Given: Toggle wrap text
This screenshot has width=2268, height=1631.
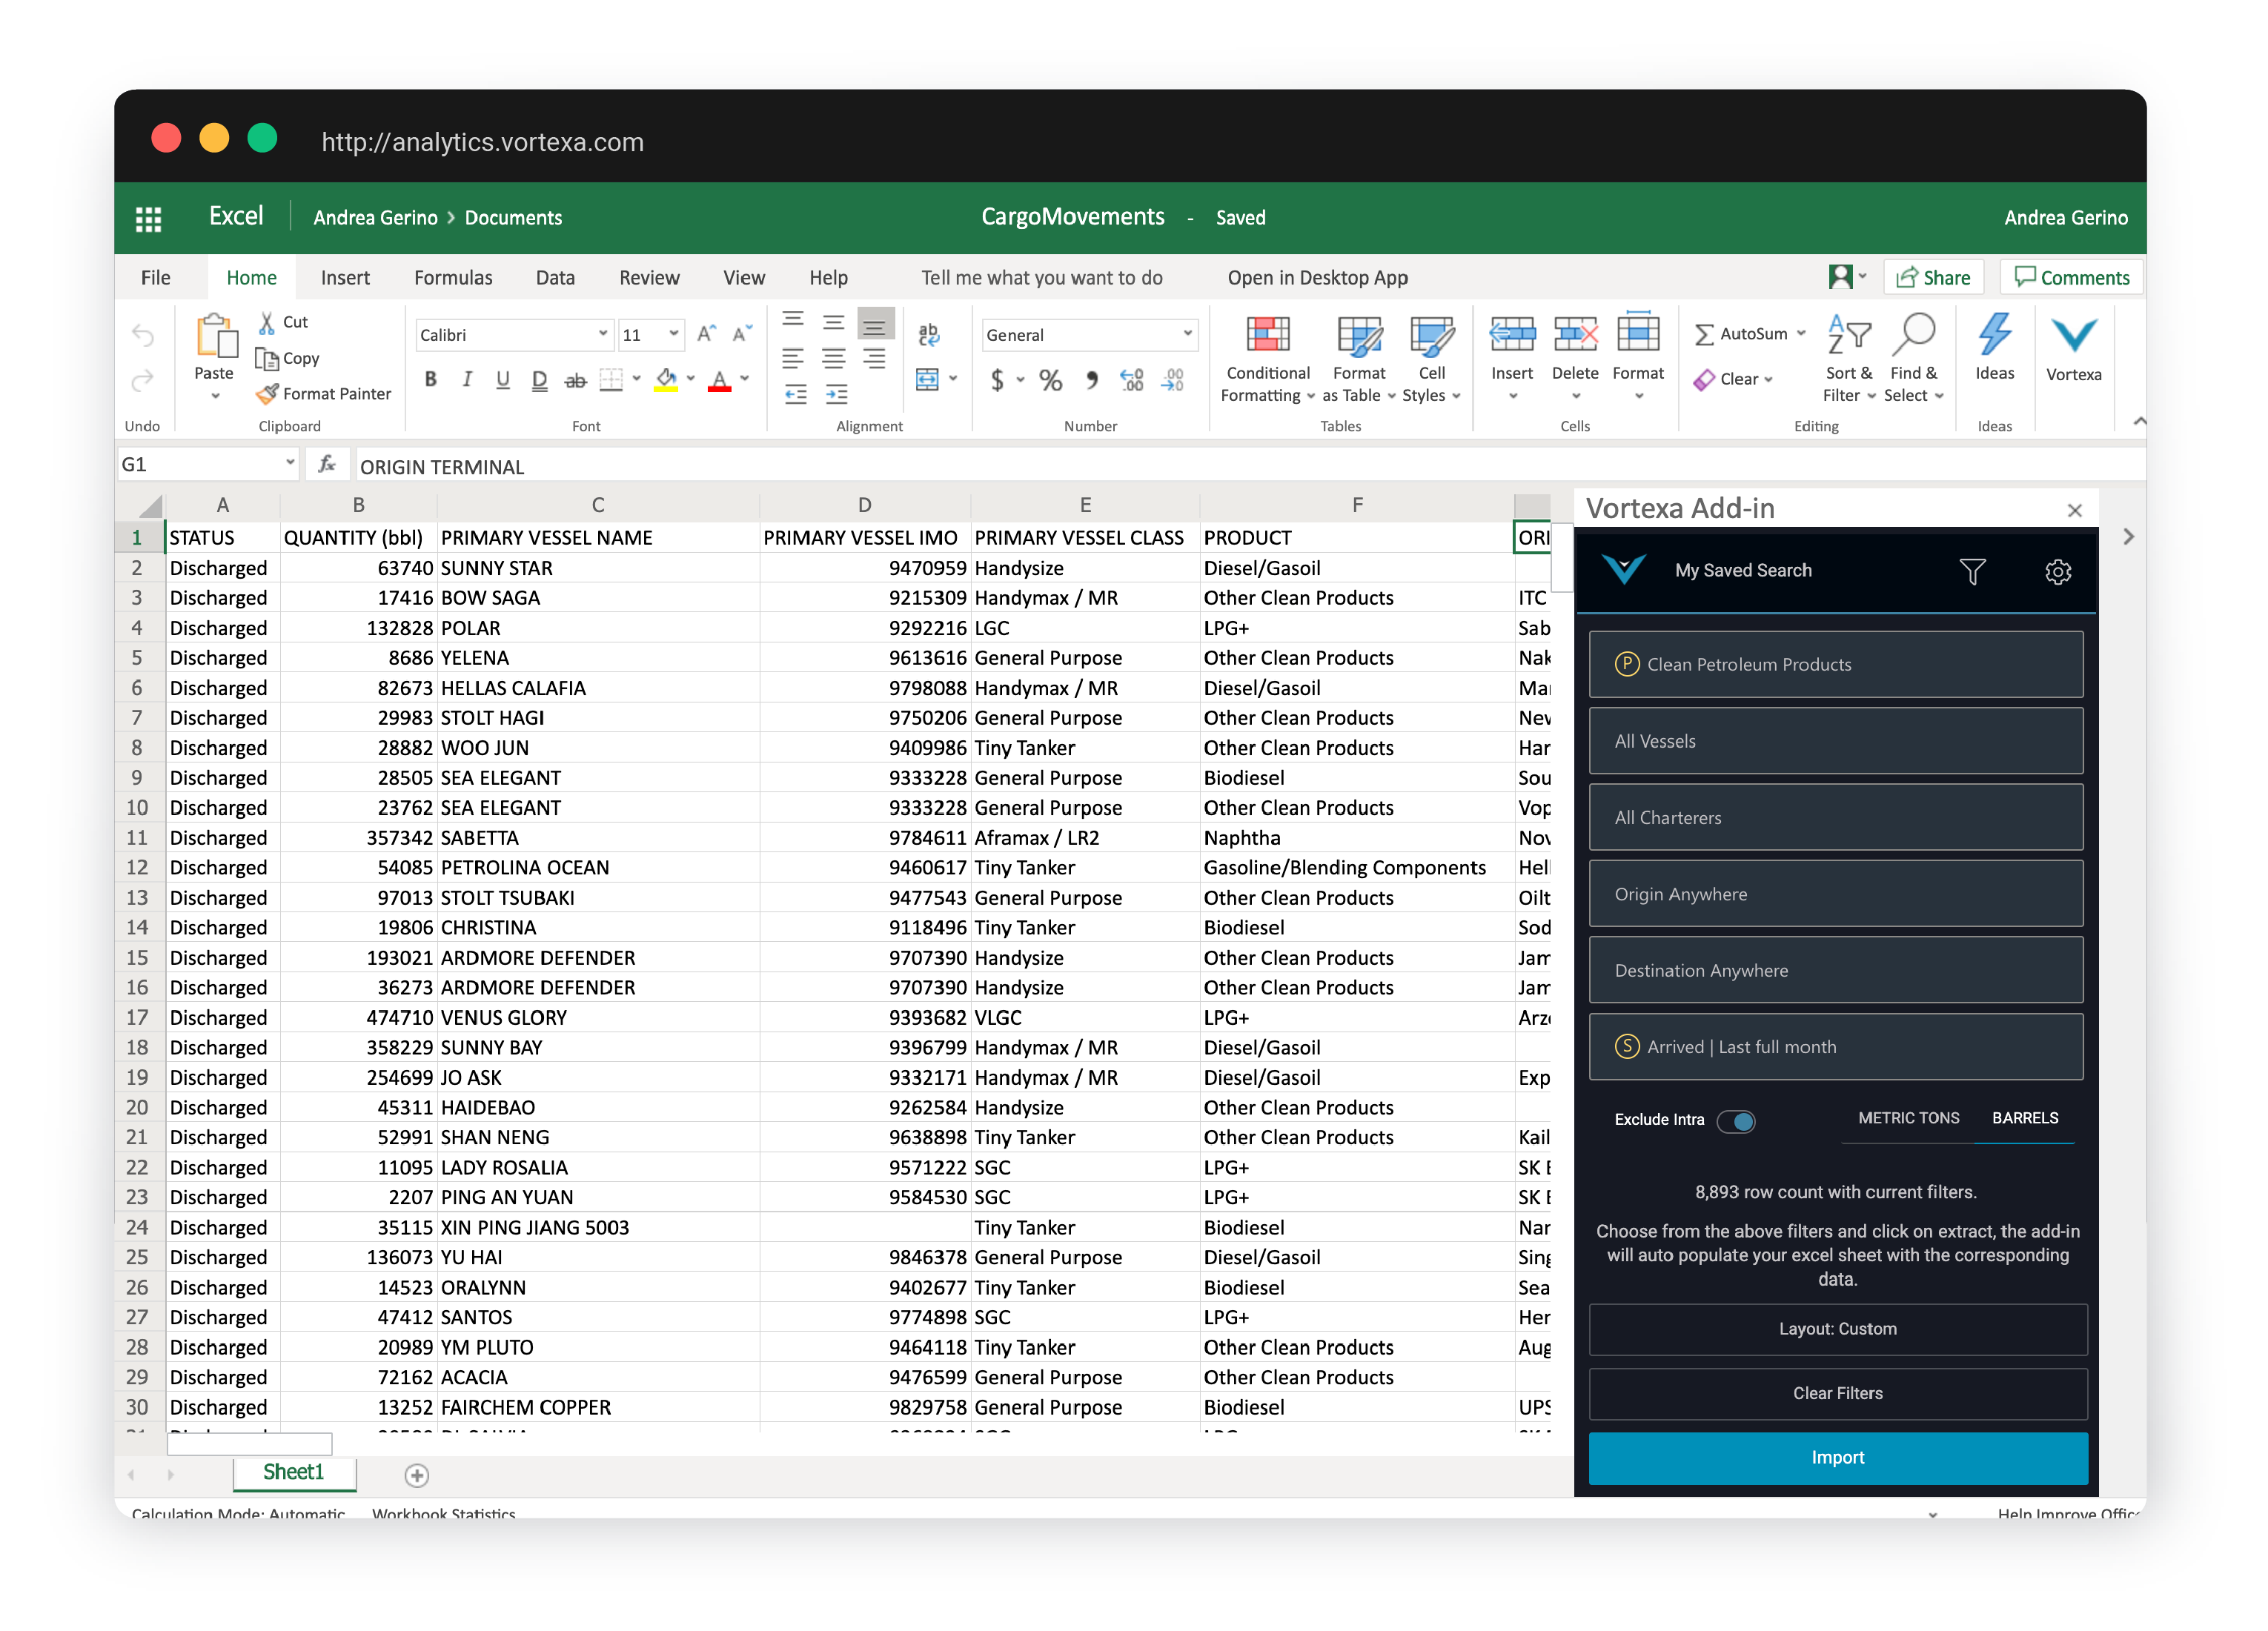Looking at the screenshot, I should pyautogui.click(x=928, y=335).
